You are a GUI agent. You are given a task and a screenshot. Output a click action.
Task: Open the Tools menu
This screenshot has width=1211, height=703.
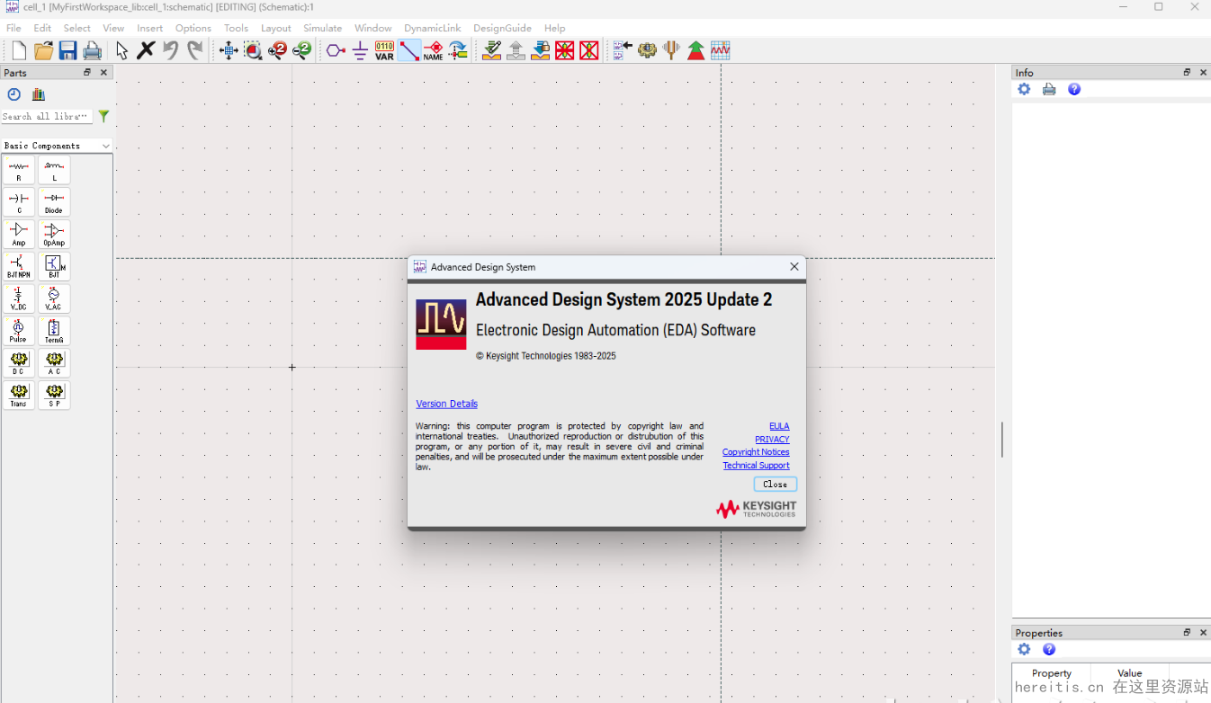[x=236, y=28]
